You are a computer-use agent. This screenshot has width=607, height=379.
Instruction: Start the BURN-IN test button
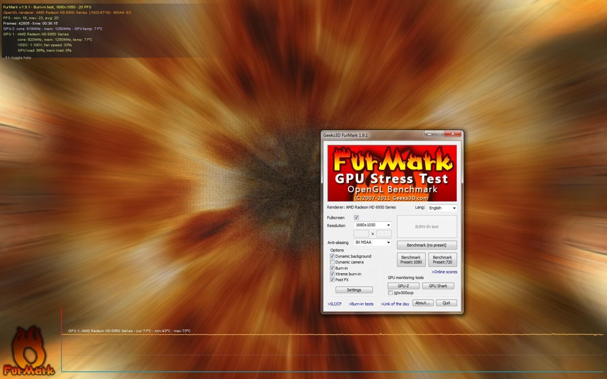point(427,227)
